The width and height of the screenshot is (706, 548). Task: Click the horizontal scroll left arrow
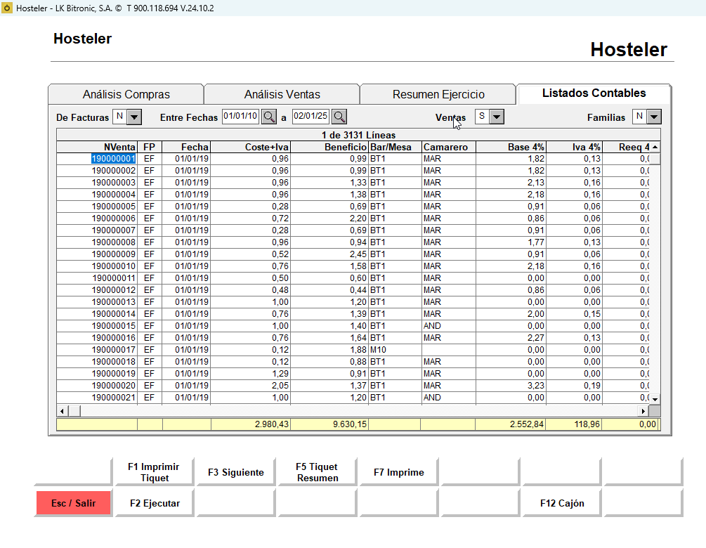[x=62, y=411]
